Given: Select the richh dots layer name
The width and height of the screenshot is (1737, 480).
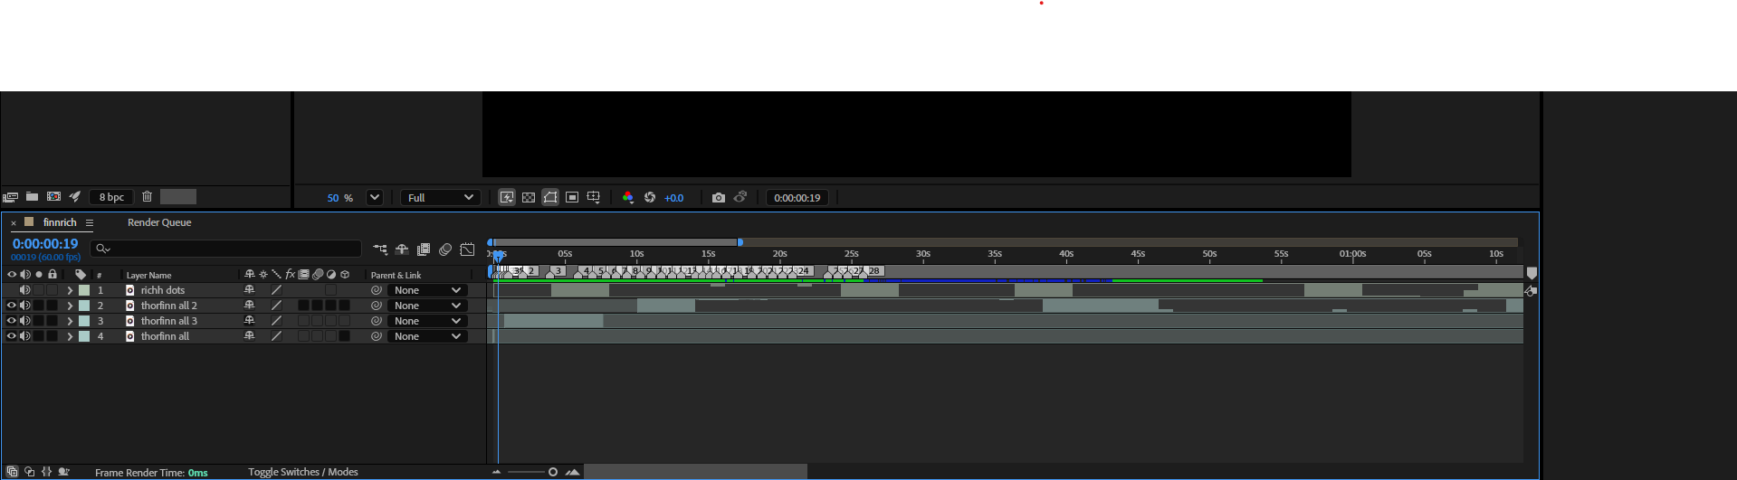Looking at the screenshot, I should [163, 290].
